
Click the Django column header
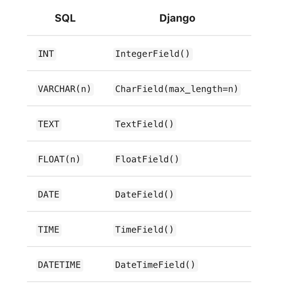coord(177,18)
